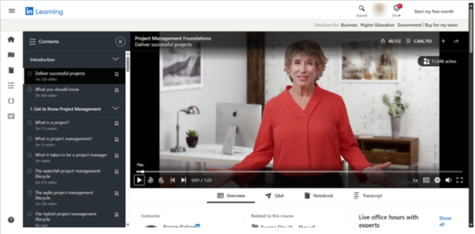Add course with the plus icon
Image resolution: width=475 pixels, height=234 pixels.
coord(443,41)
